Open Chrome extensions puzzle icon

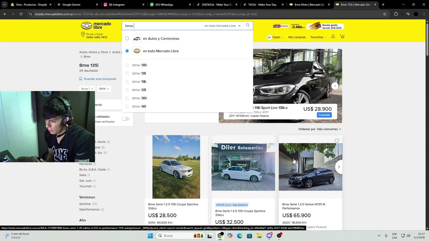[396, 14]
